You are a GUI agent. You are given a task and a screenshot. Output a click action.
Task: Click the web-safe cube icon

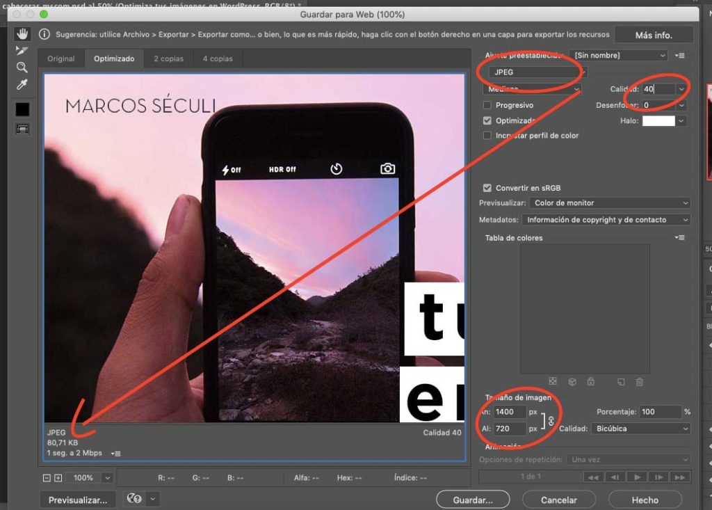(572, 382)
